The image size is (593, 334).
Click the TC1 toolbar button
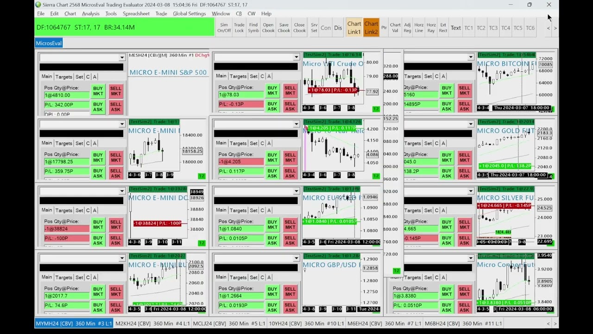[469, 28]
